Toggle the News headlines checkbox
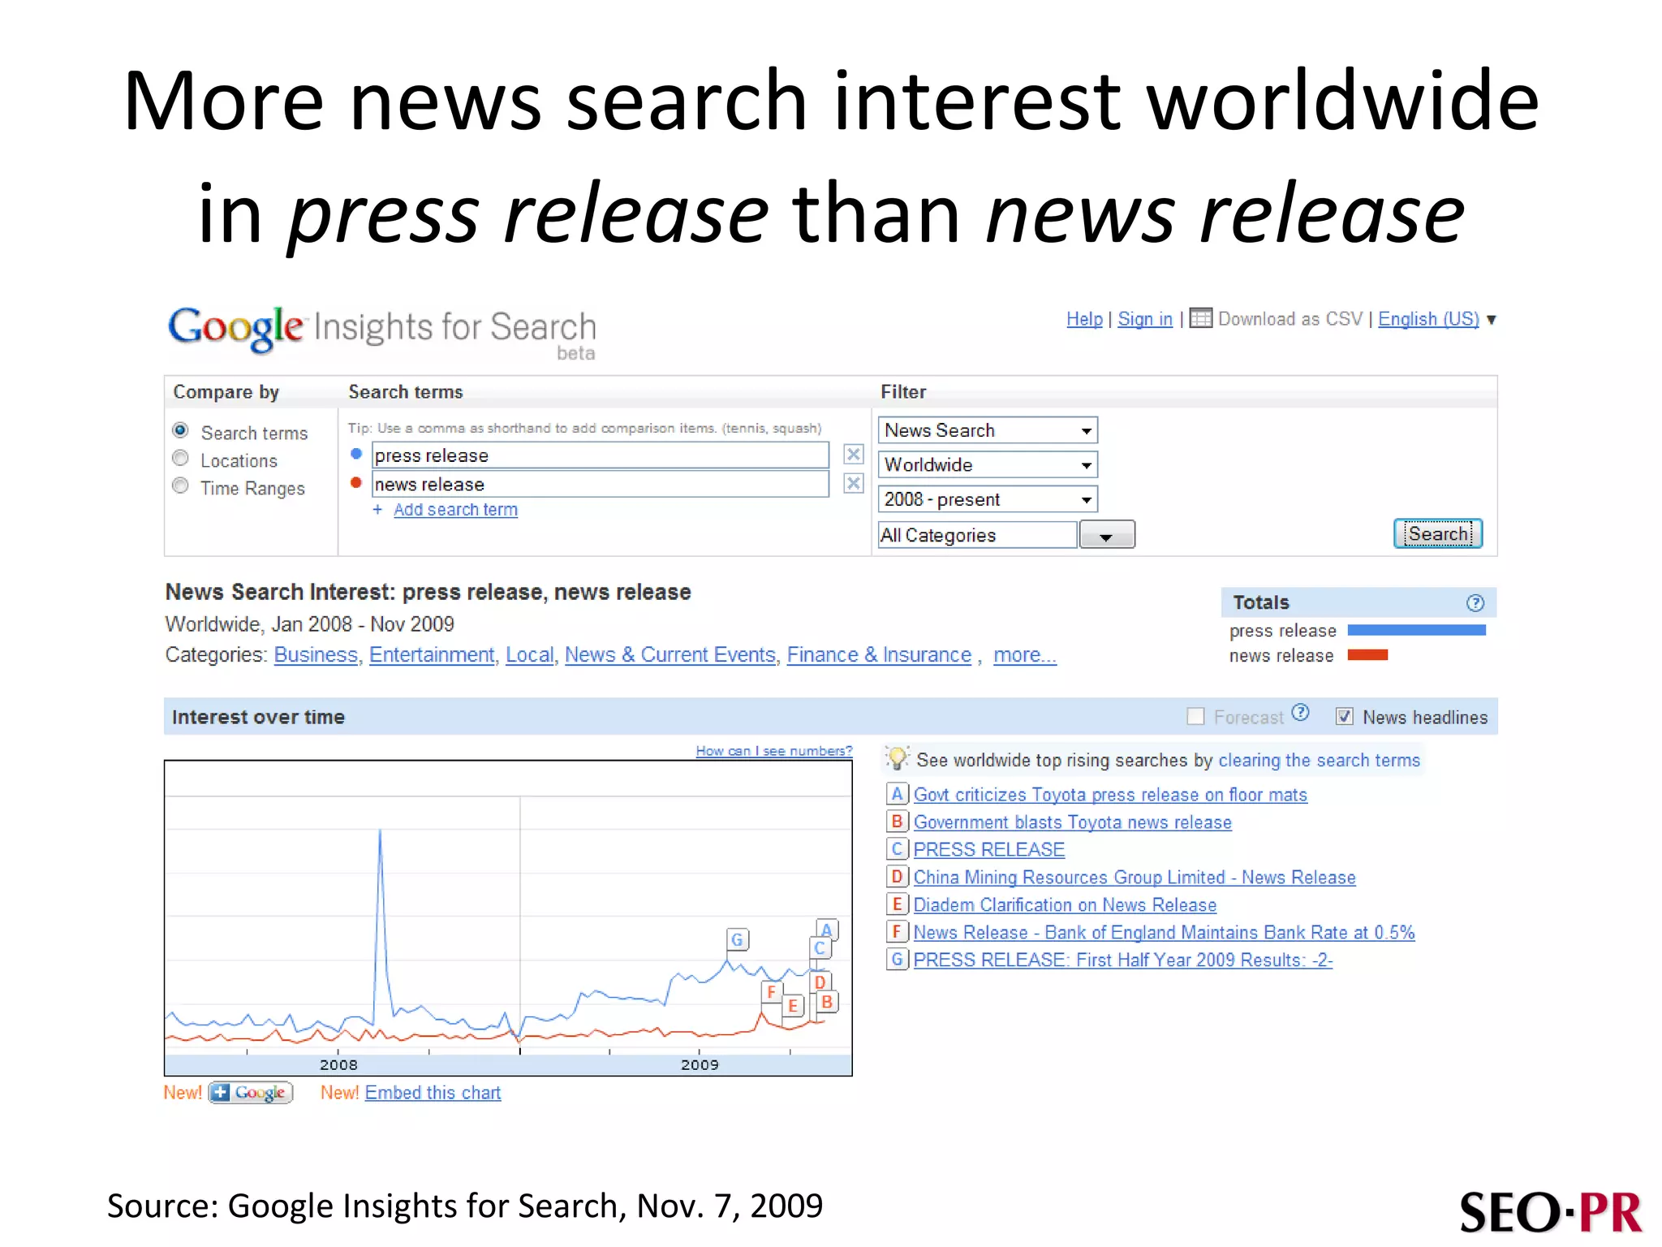The height and width of the screenshot is (1247, 1662). point(1345,716)
